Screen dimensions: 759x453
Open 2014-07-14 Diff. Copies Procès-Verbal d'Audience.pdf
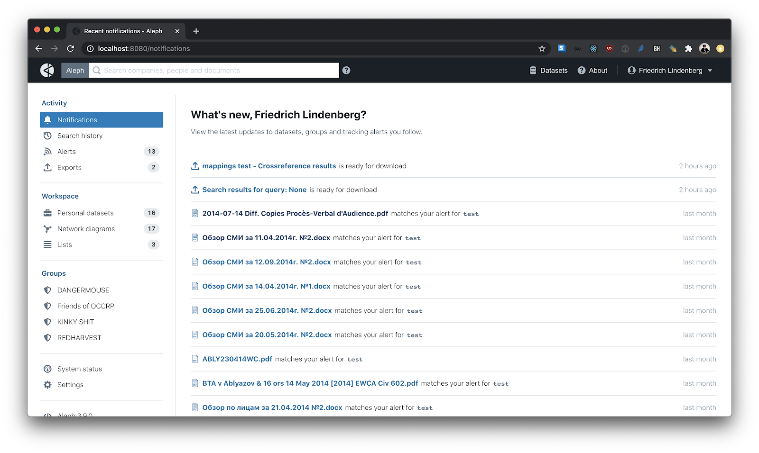click(x=295, y=213)
